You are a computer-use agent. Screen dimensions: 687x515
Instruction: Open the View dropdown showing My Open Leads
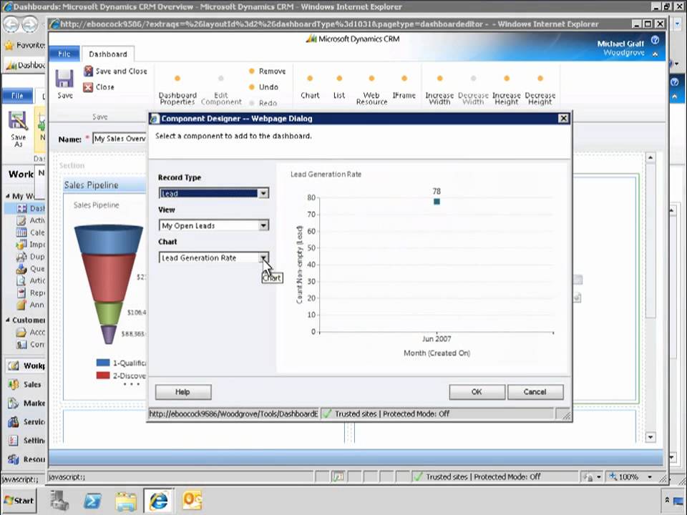tap(263, 225)
